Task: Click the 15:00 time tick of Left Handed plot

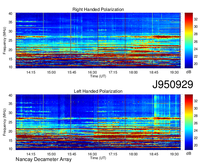Action: pos(51,154)
